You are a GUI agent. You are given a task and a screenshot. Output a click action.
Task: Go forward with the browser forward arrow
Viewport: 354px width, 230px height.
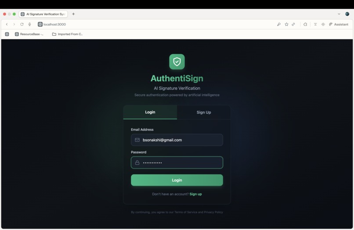coord(14,25)
